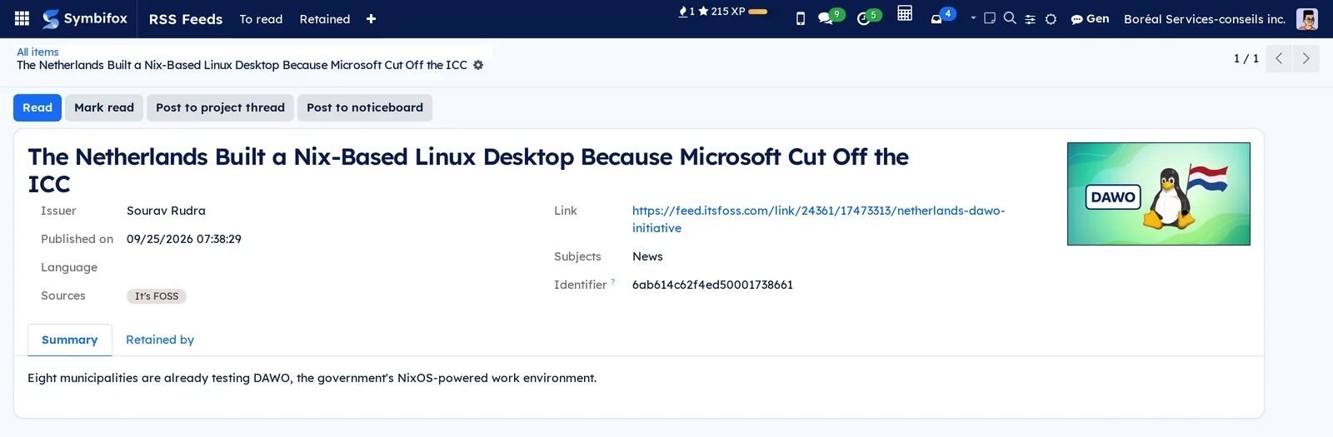Open the inbox tray with 4 notifications

click(x=942, y=17)
